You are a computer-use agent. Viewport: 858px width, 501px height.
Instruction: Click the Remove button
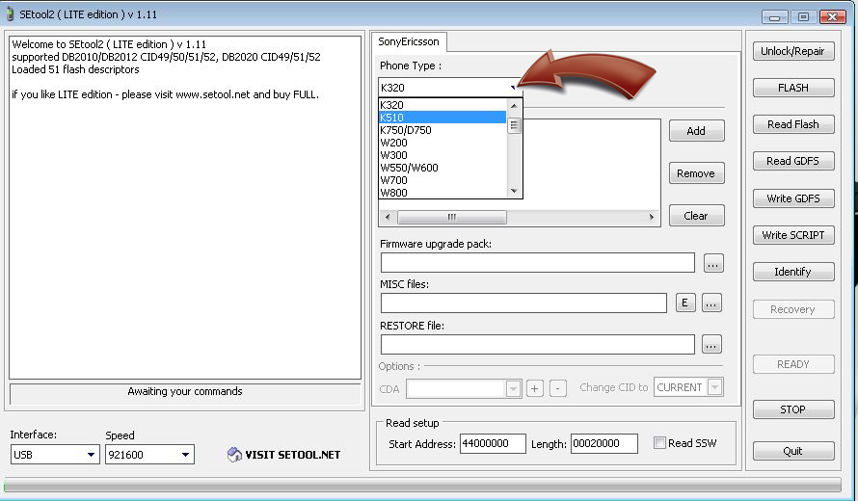696,173
